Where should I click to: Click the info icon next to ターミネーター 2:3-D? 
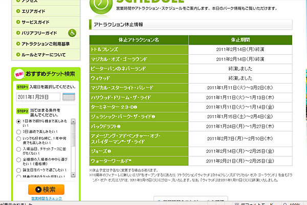[x=136, y=107]
